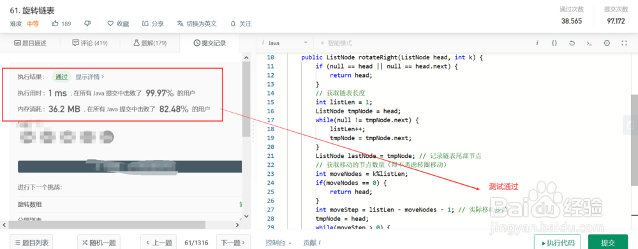Click code line 'ListNode tmpNode = head;'

[358, 111]
